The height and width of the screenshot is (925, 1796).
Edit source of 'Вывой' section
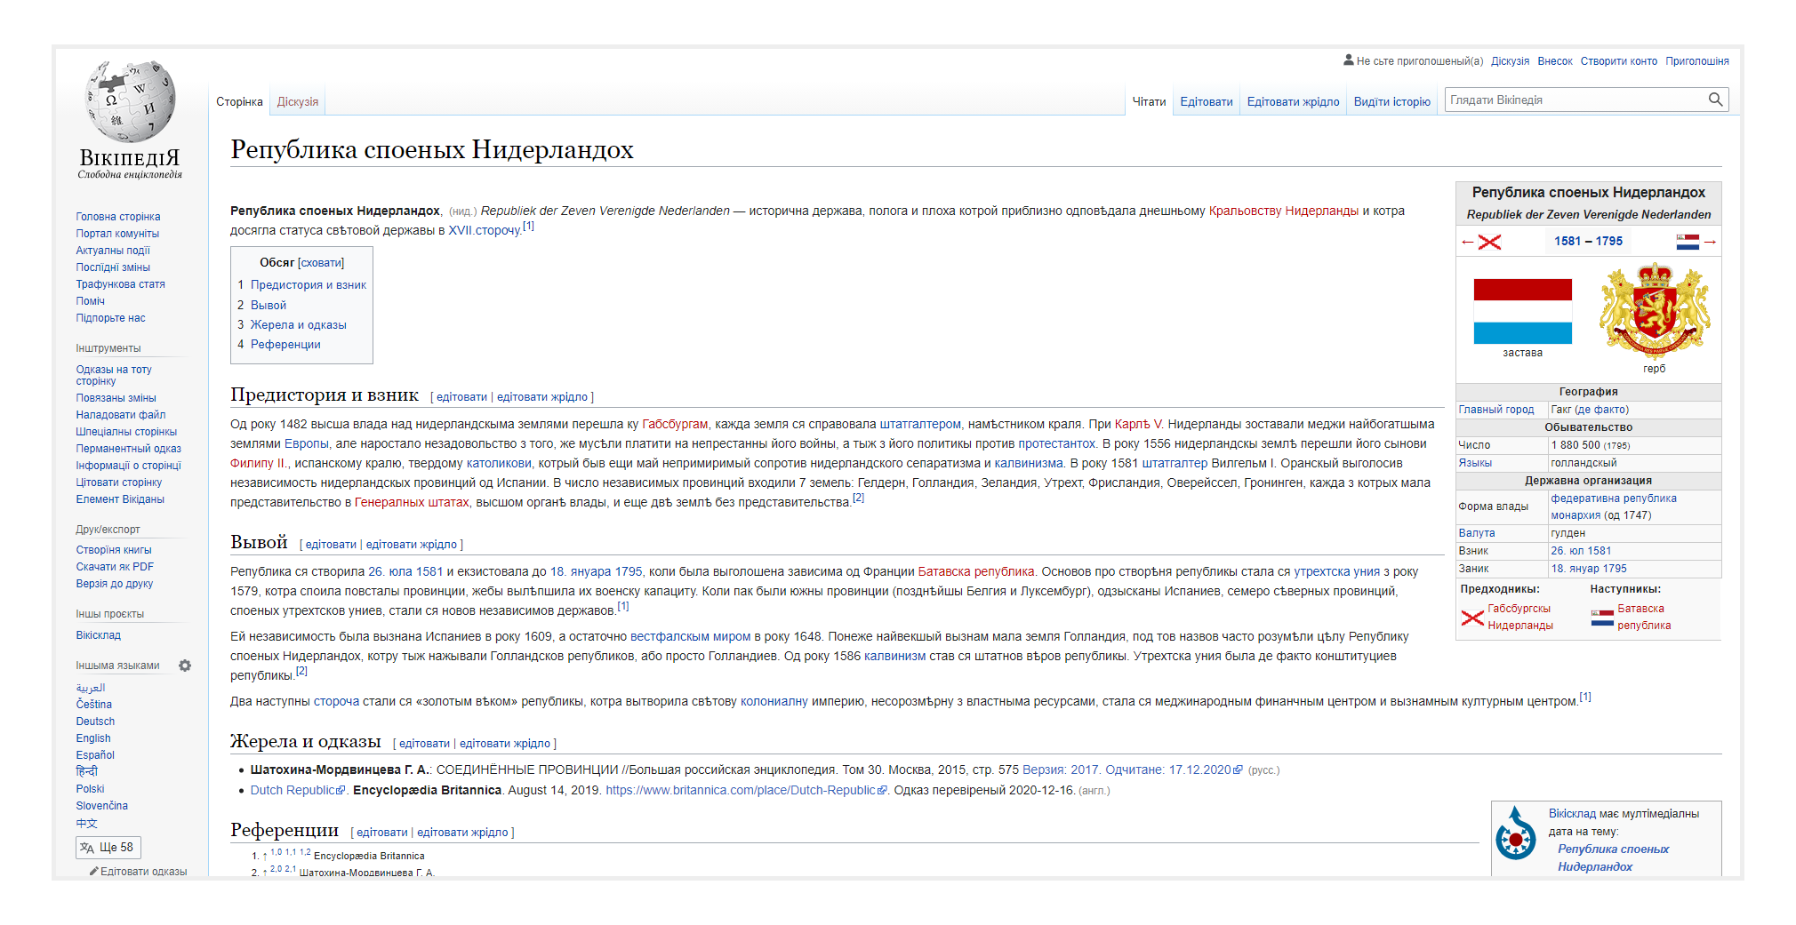pyautogui.click(x=412, y=545)
